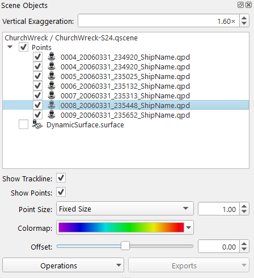Close the Scene Objects panel
Image resolution: width=254 pixels, height=278 pixels.
pos(248,5)
